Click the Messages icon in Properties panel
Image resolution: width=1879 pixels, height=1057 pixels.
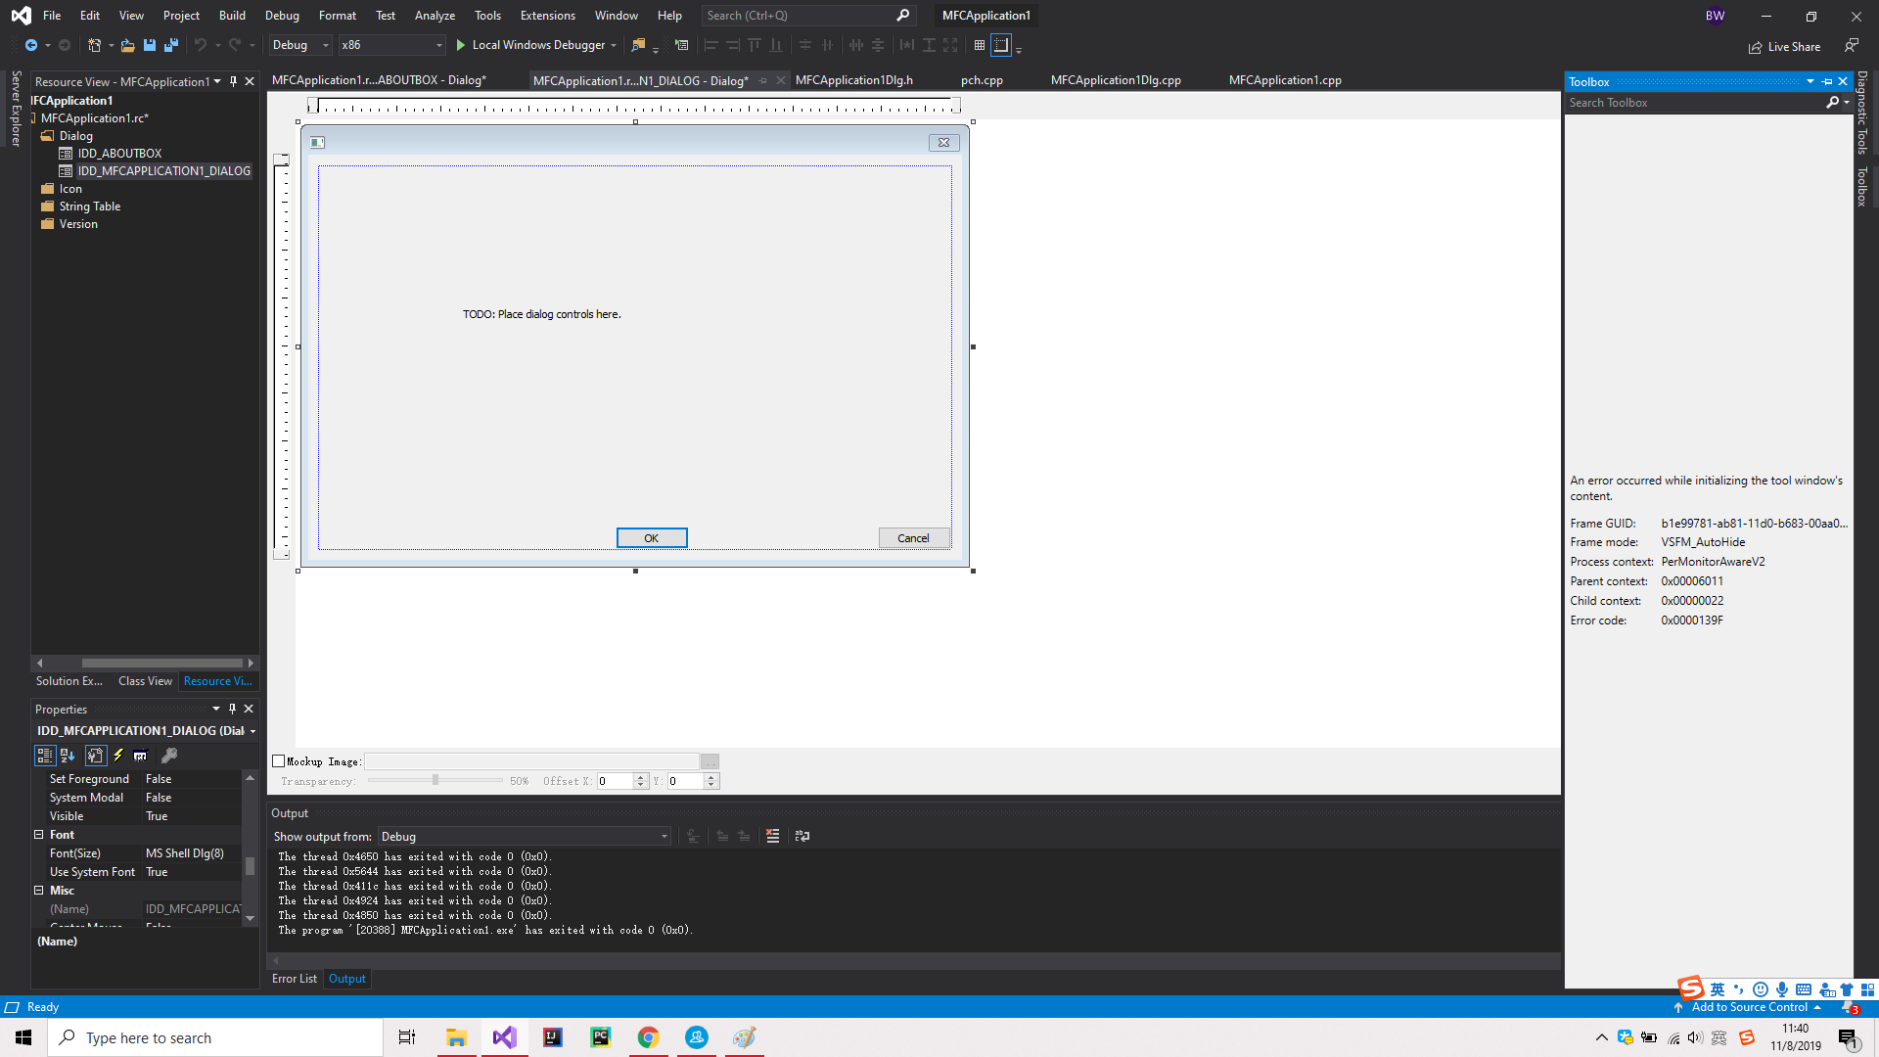tap(141, 756)
